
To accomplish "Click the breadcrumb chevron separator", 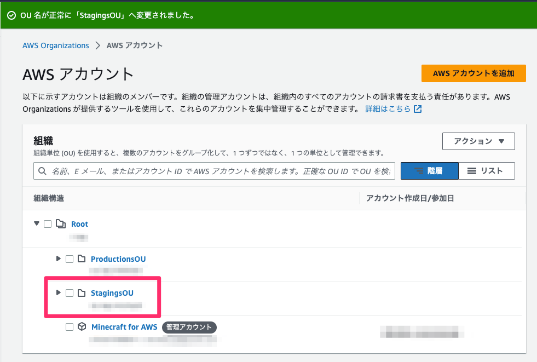I will click(98, 45).
